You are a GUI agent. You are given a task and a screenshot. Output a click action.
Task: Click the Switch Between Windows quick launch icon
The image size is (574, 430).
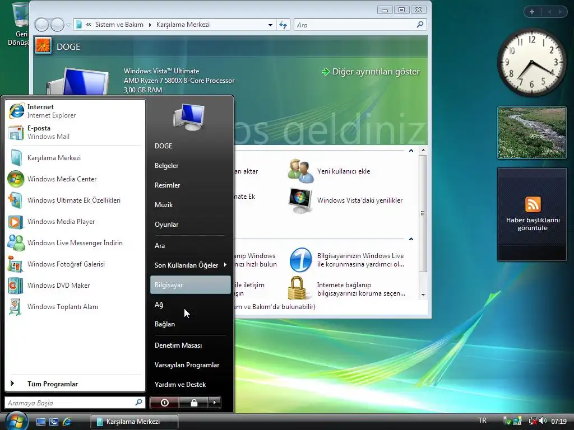point(54,422)
